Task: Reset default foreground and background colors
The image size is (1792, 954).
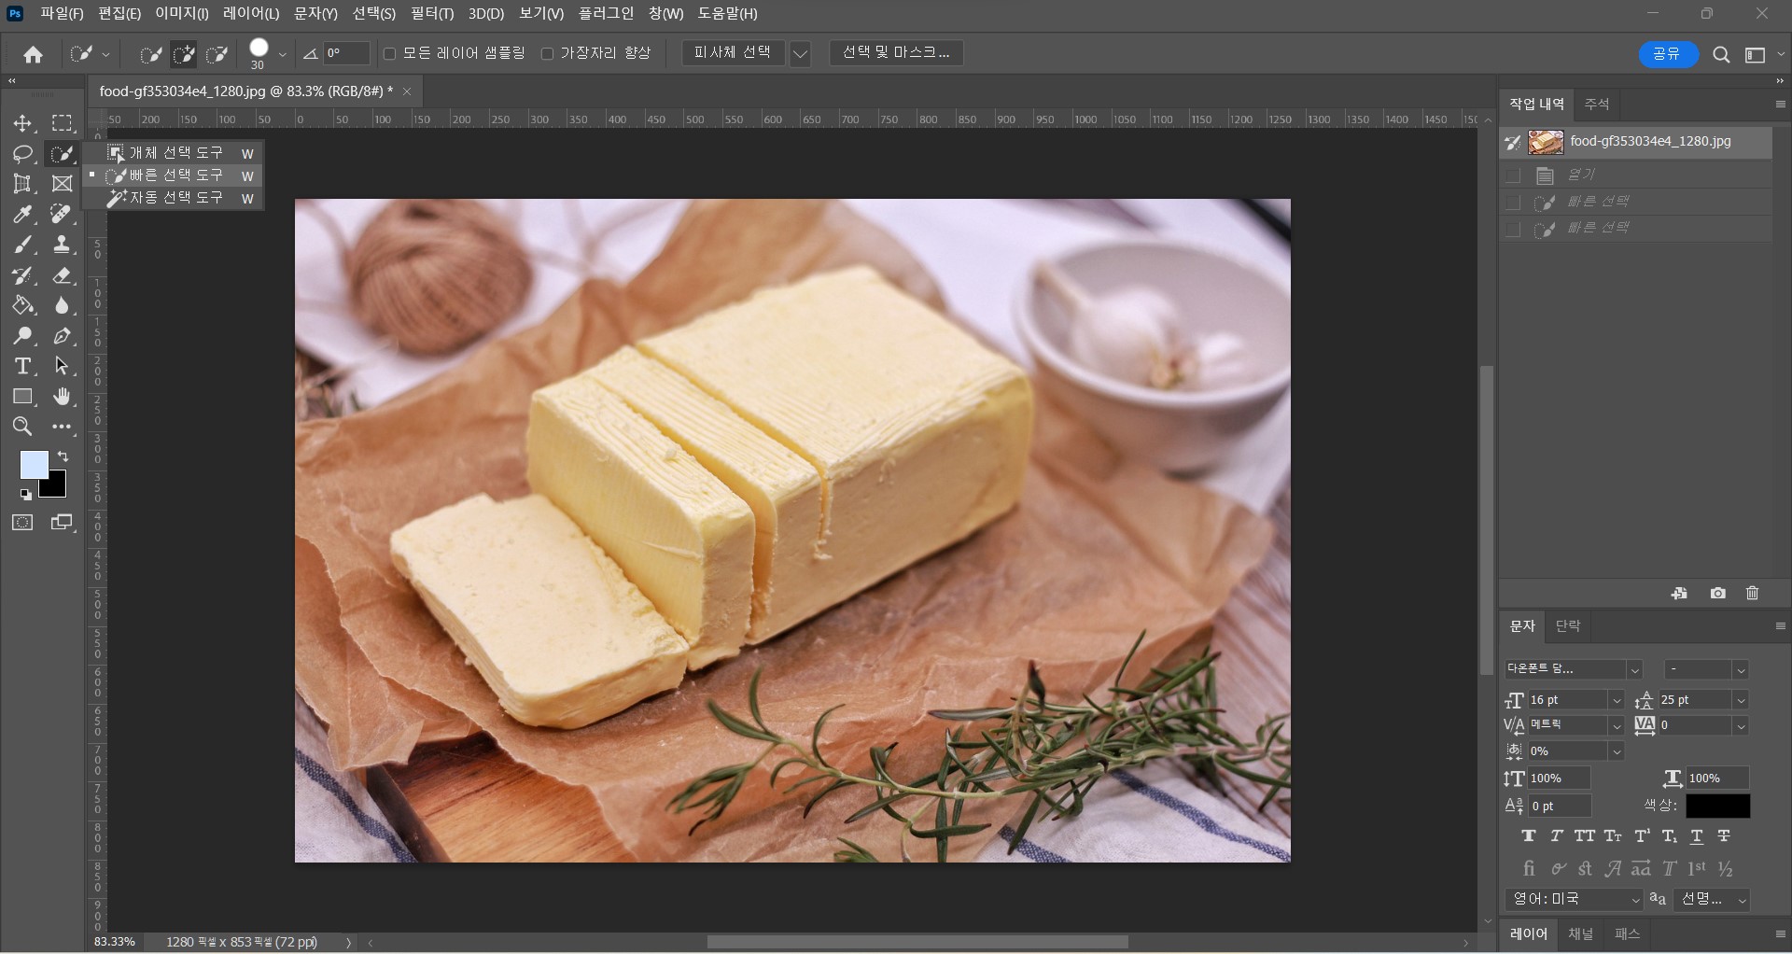Action: point(25,495)
